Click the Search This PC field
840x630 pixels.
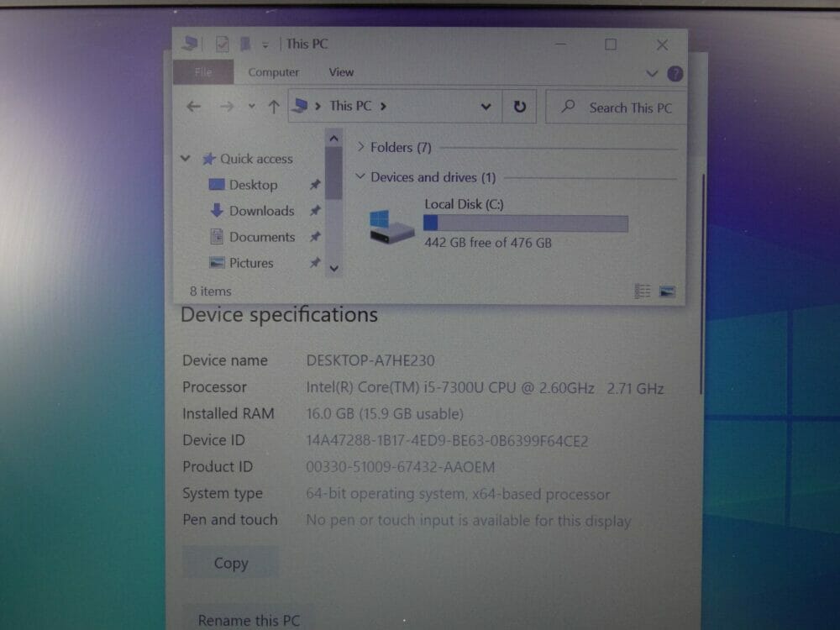616,108
